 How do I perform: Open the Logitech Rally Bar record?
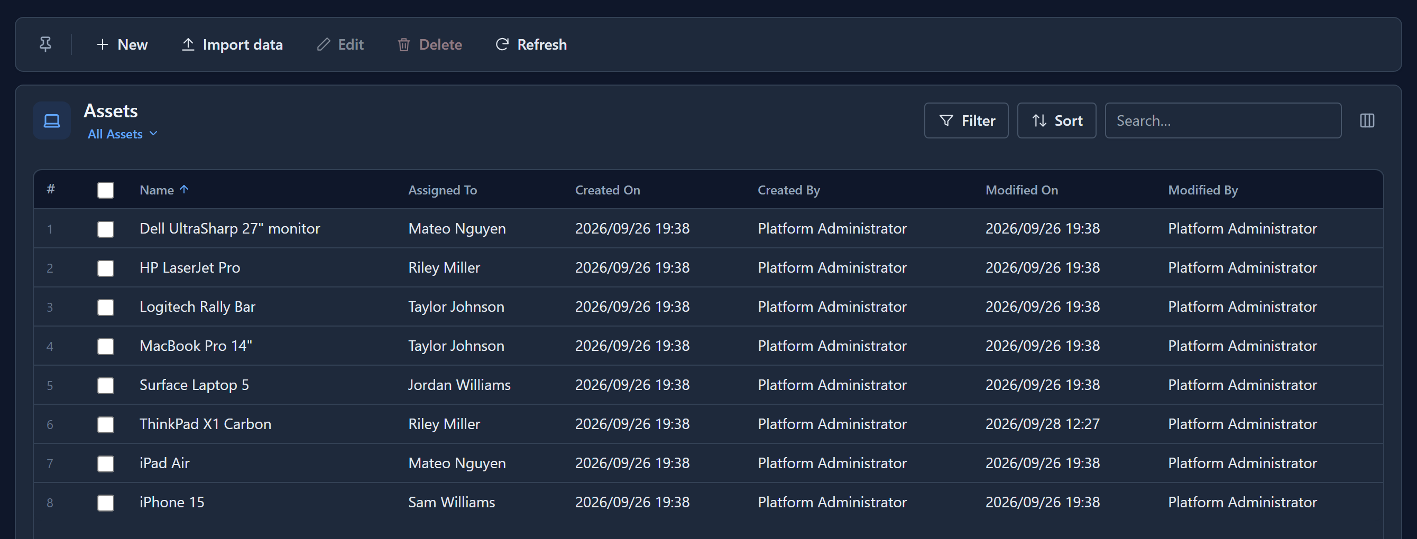pyautogui.click(x=197, y=306)
